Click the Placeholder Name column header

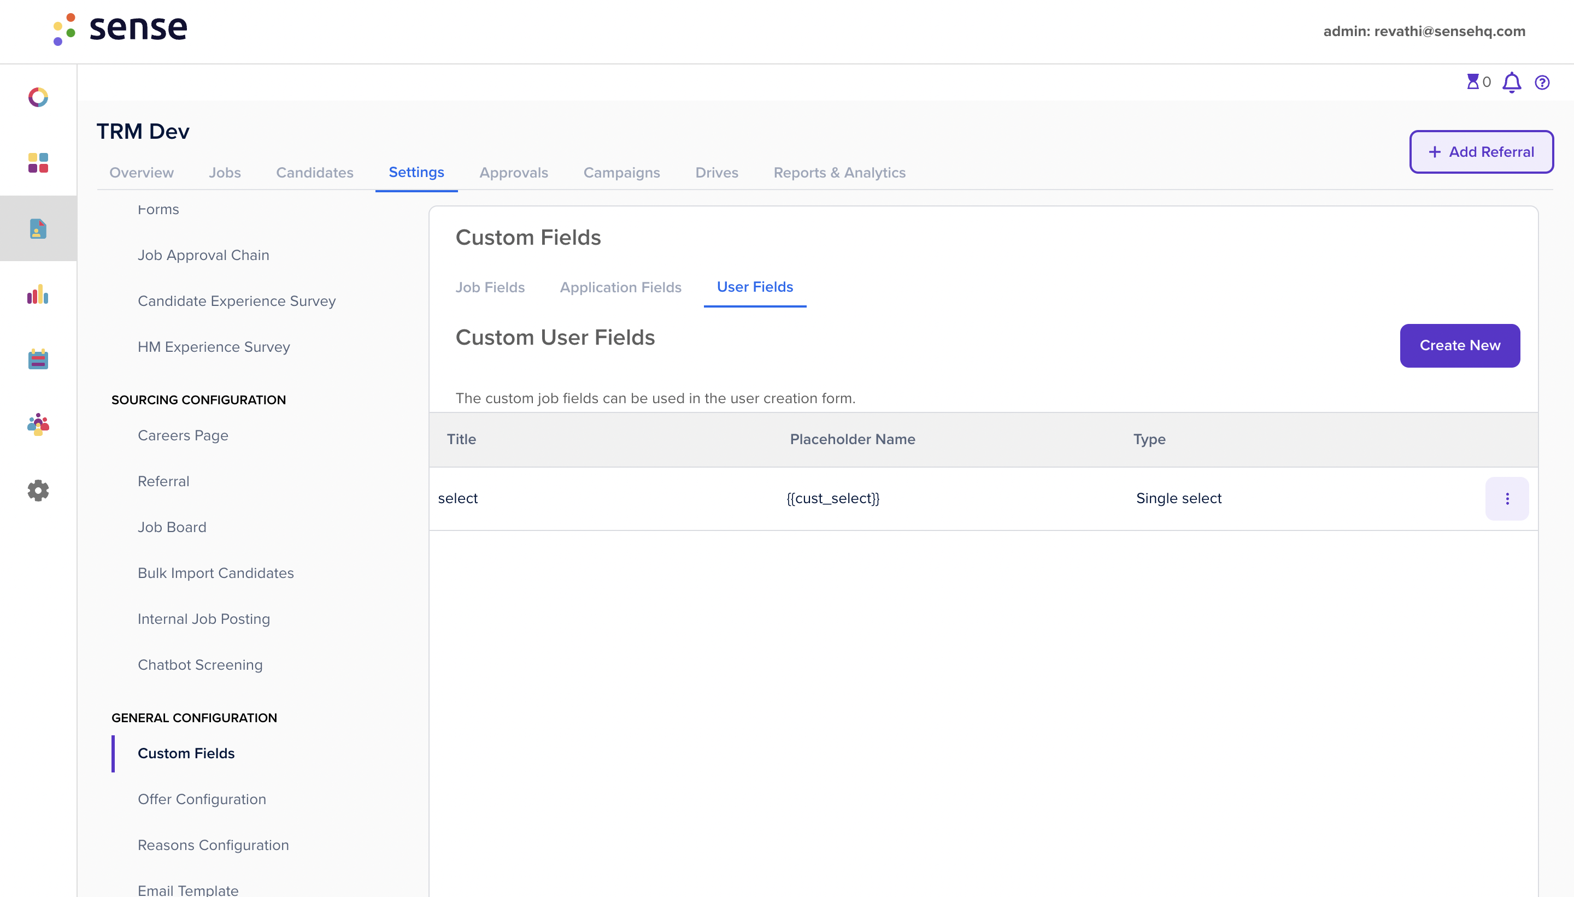853,439
